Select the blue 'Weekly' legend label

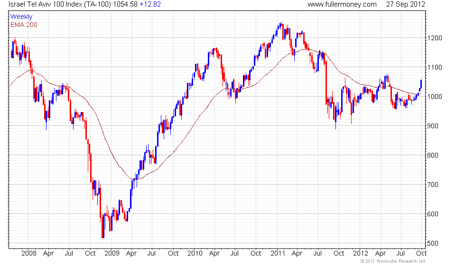[x=21, y=17]
